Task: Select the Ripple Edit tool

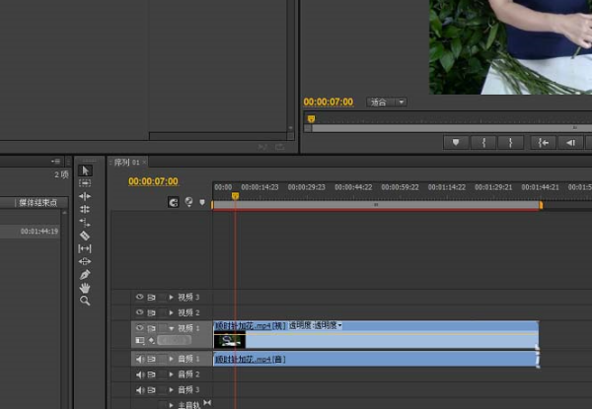Action: point(85,196)
